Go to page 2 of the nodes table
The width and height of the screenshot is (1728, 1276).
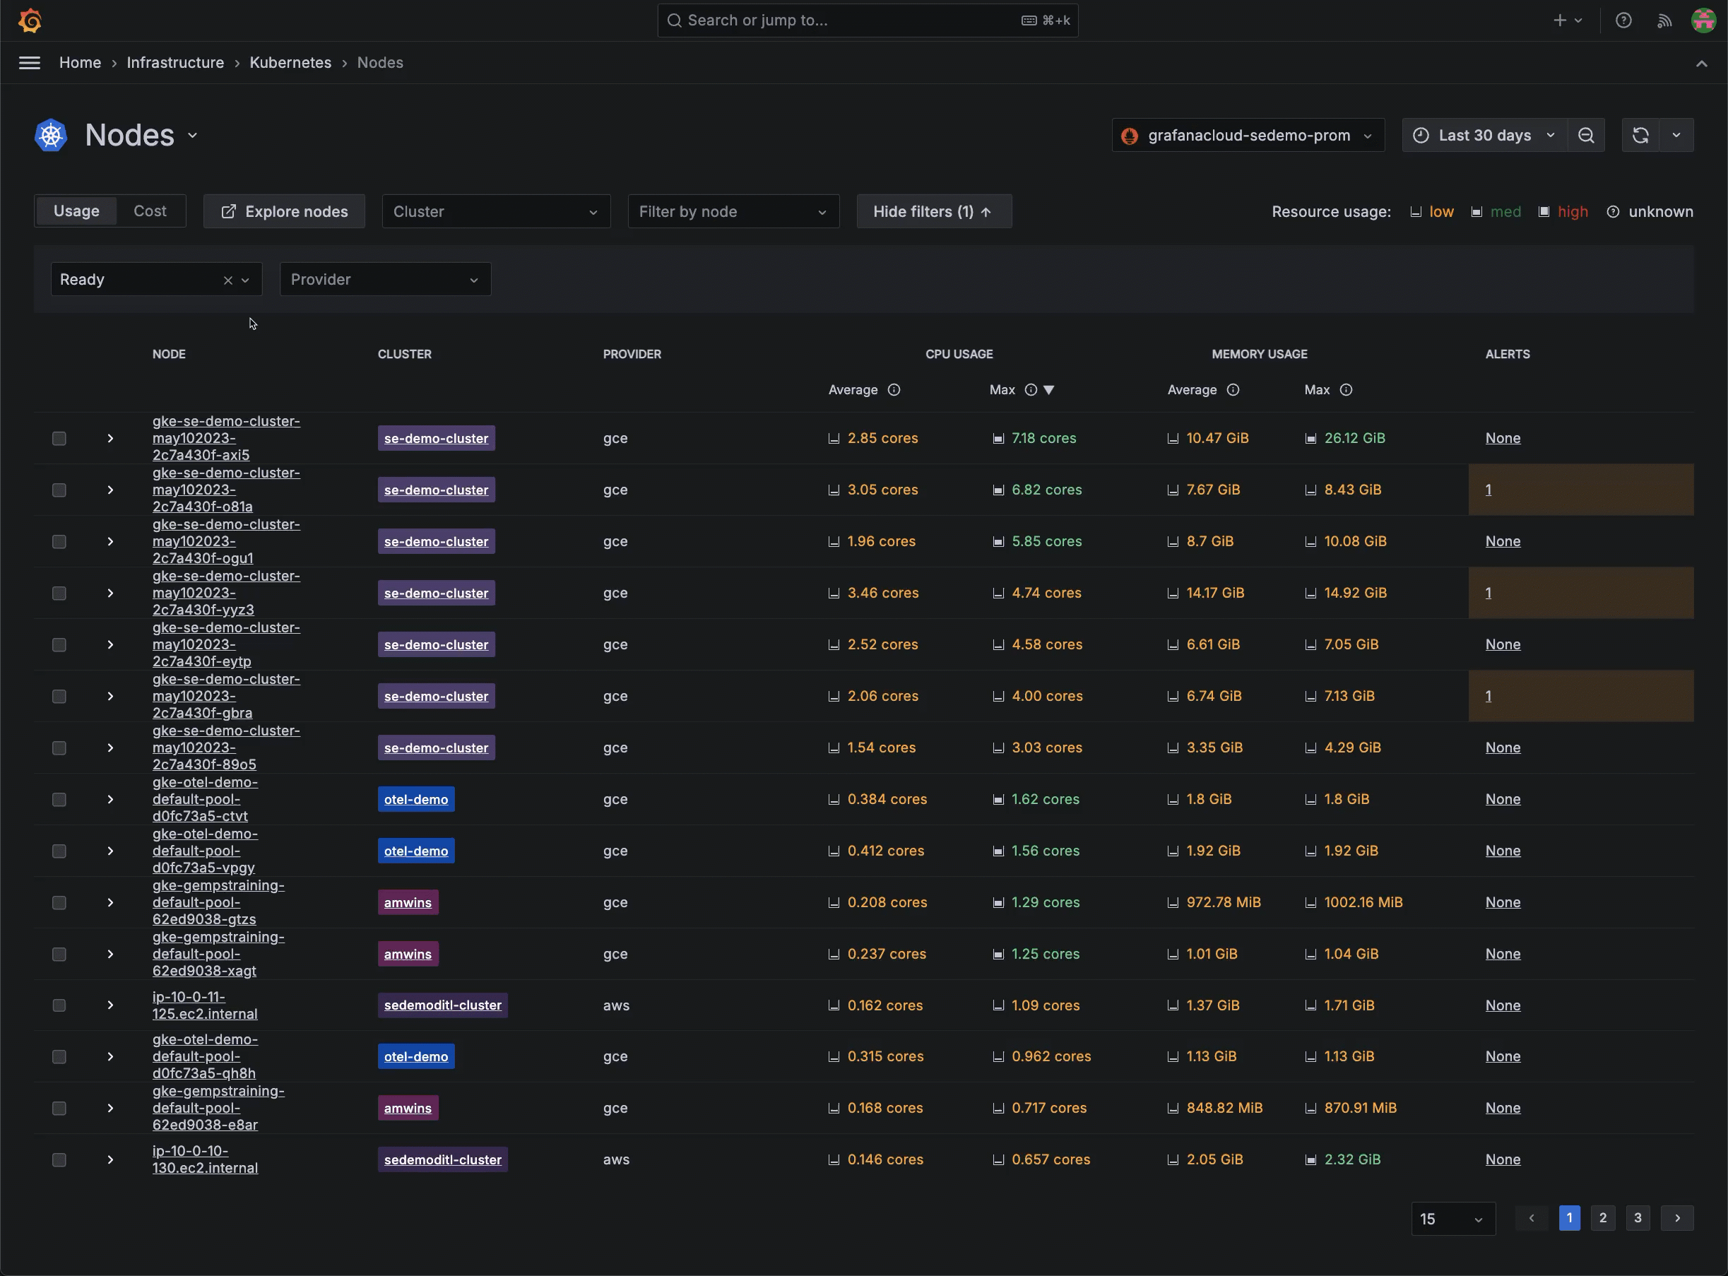point(1604,1217)
